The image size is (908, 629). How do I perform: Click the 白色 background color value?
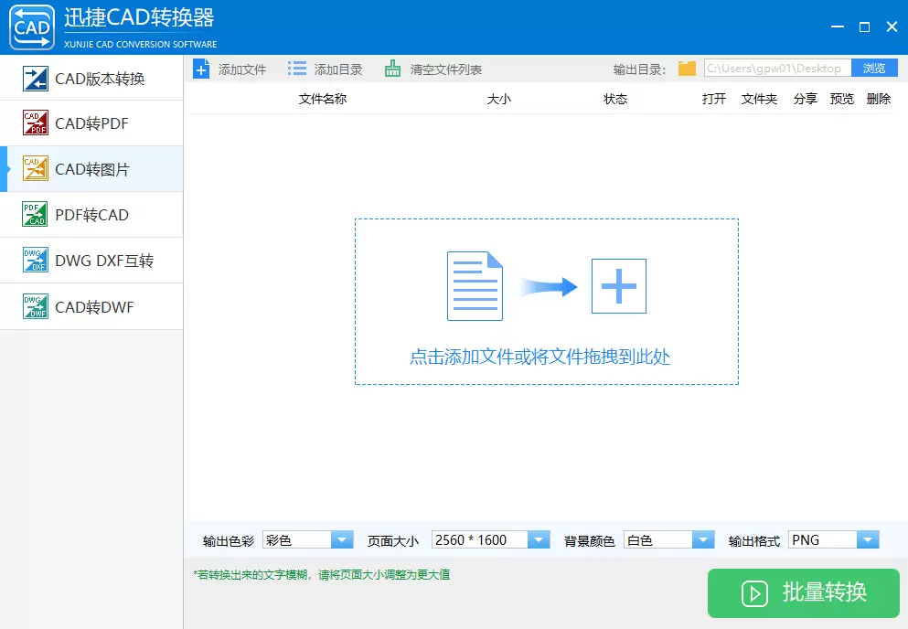(x=640, y=539)
